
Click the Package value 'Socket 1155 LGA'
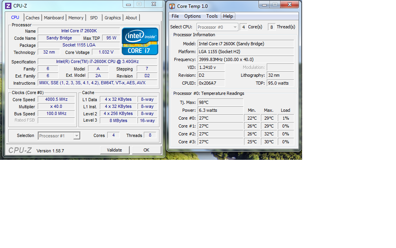click(x=79, y=45)
